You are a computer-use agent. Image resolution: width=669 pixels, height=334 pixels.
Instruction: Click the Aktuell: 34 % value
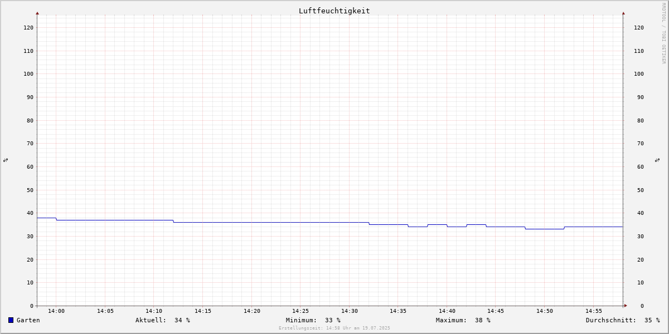point(163,320)
